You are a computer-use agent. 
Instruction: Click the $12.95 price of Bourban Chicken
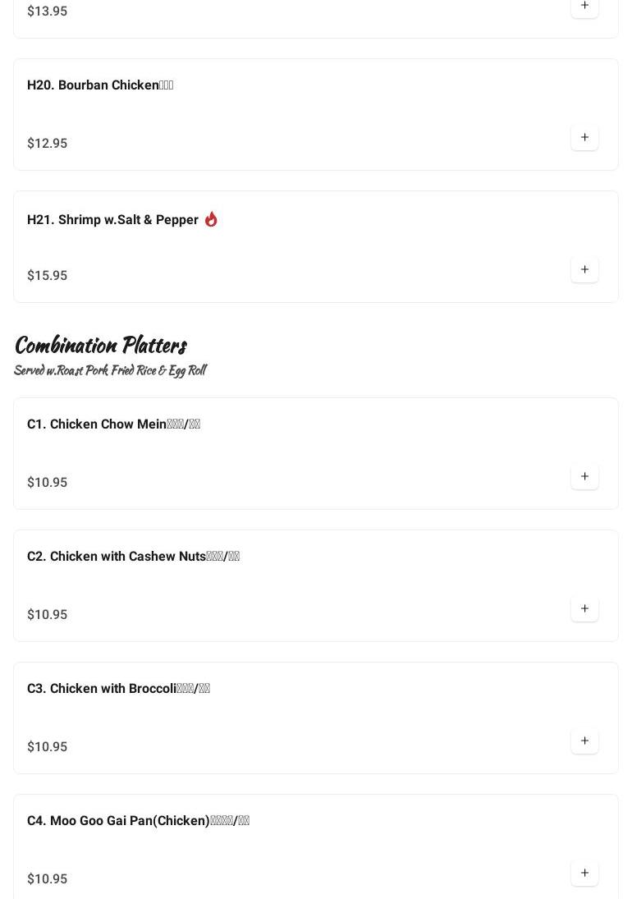(x=48, y=144)
